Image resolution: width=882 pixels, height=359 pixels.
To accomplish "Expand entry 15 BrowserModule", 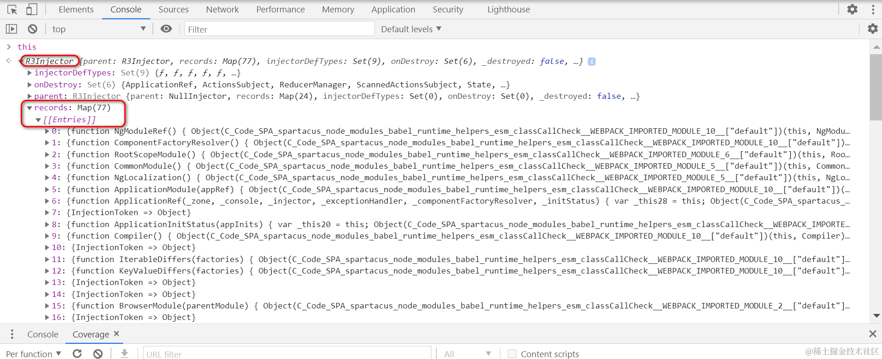I will click(x=47, y=306).
